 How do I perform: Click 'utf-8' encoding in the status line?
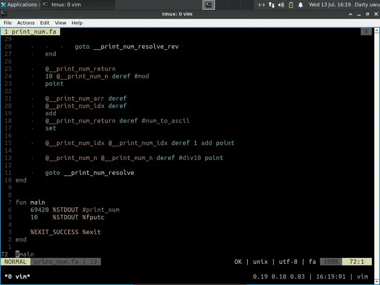[288, 262]
